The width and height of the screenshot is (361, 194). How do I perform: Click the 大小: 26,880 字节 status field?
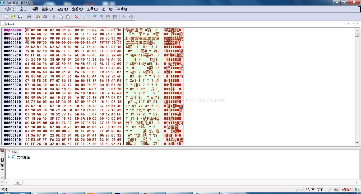310,189
